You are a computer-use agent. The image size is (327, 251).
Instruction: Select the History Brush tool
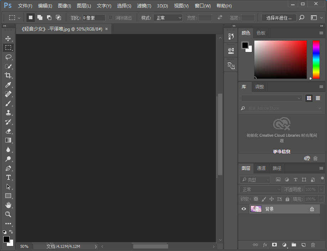(x=8, y=122)
